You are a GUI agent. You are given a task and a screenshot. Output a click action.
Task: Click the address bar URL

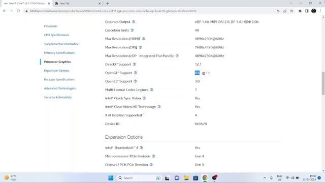[x=113, y=11]
